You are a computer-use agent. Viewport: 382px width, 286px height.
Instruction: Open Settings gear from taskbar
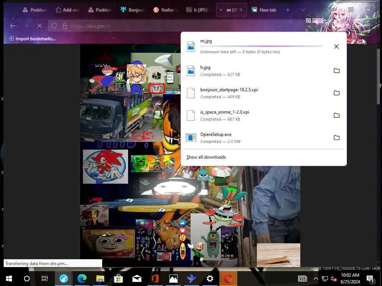click(210, 279)
